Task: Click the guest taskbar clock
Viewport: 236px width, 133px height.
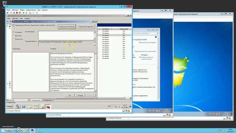Action: click(x=125, y=106)
